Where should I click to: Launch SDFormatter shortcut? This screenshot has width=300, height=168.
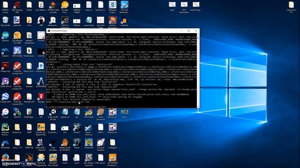tap(17, 52)
